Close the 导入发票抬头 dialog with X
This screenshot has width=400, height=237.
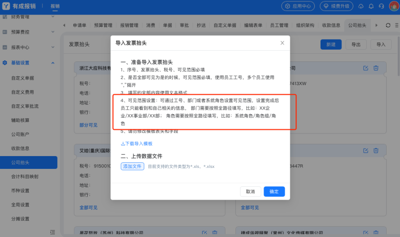click(282, 43)
